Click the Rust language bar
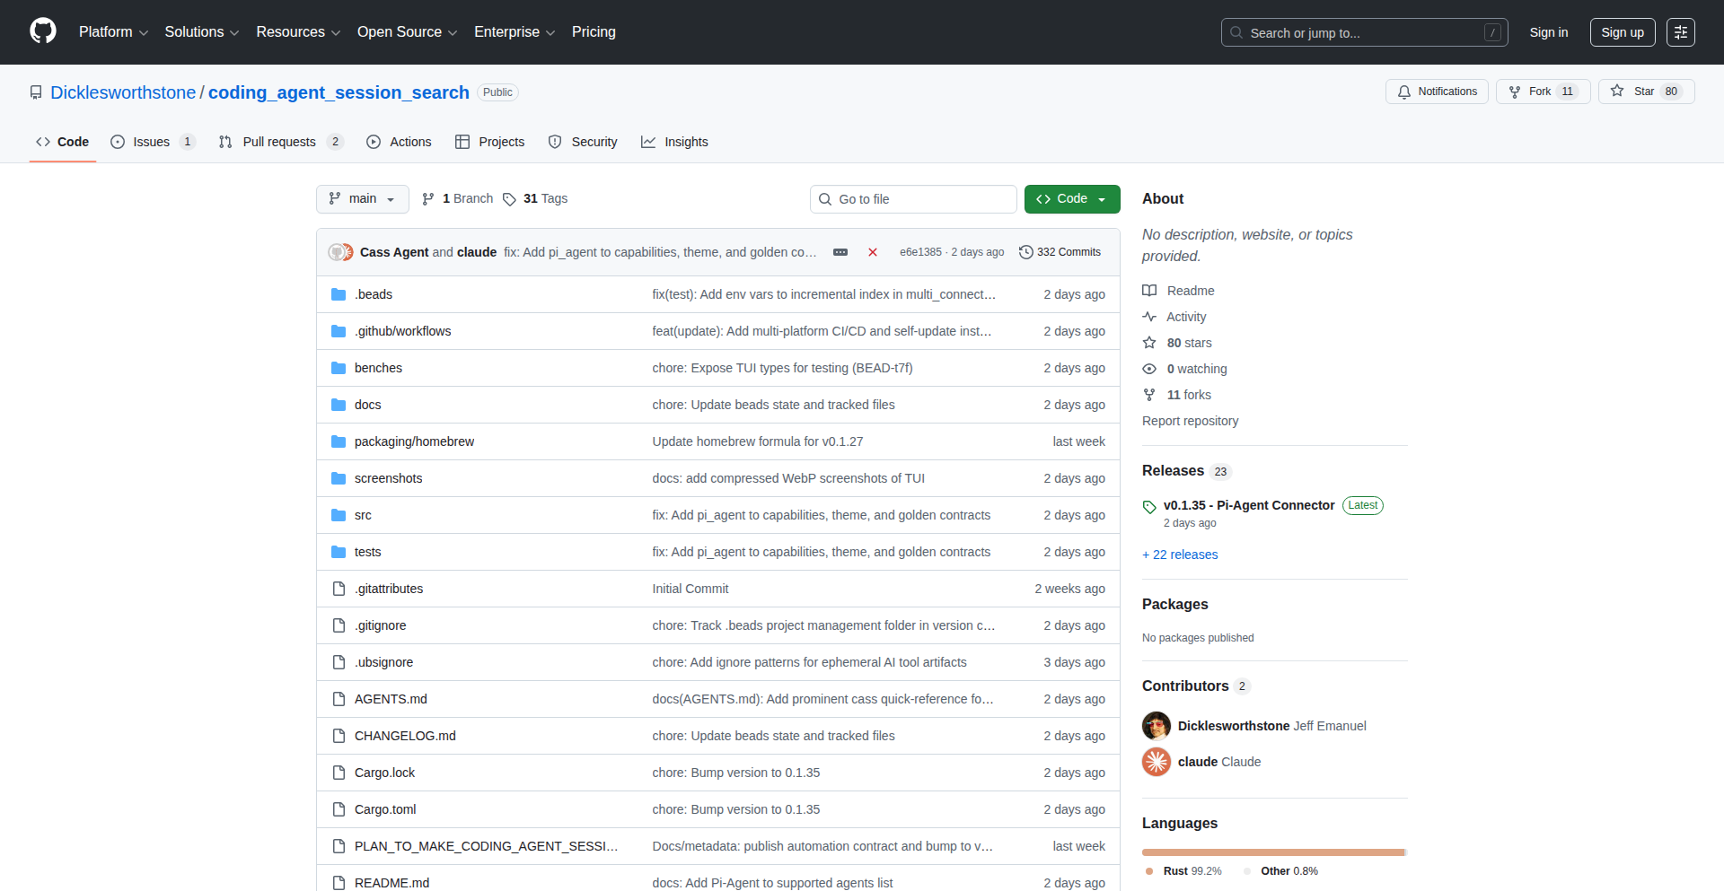The image size is (1724, 891). pos(1271,852)
